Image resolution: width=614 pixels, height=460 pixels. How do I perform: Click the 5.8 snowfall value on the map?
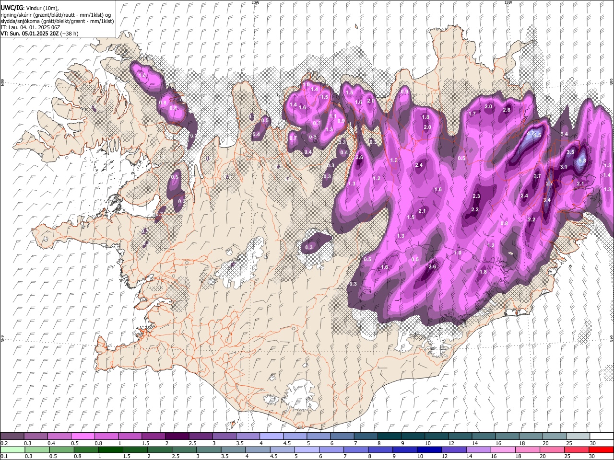pos(583,161)
